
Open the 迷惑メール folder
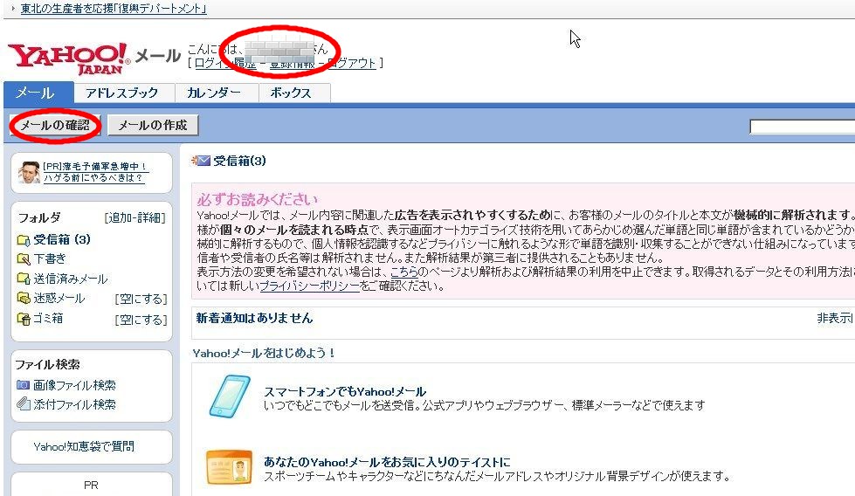coord(59,299)
